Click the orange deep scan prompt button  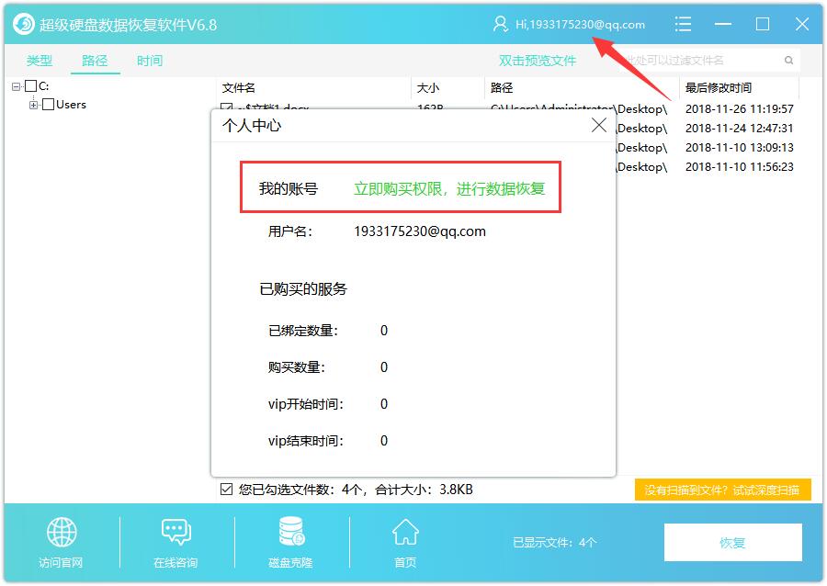(x=722, y=490)
